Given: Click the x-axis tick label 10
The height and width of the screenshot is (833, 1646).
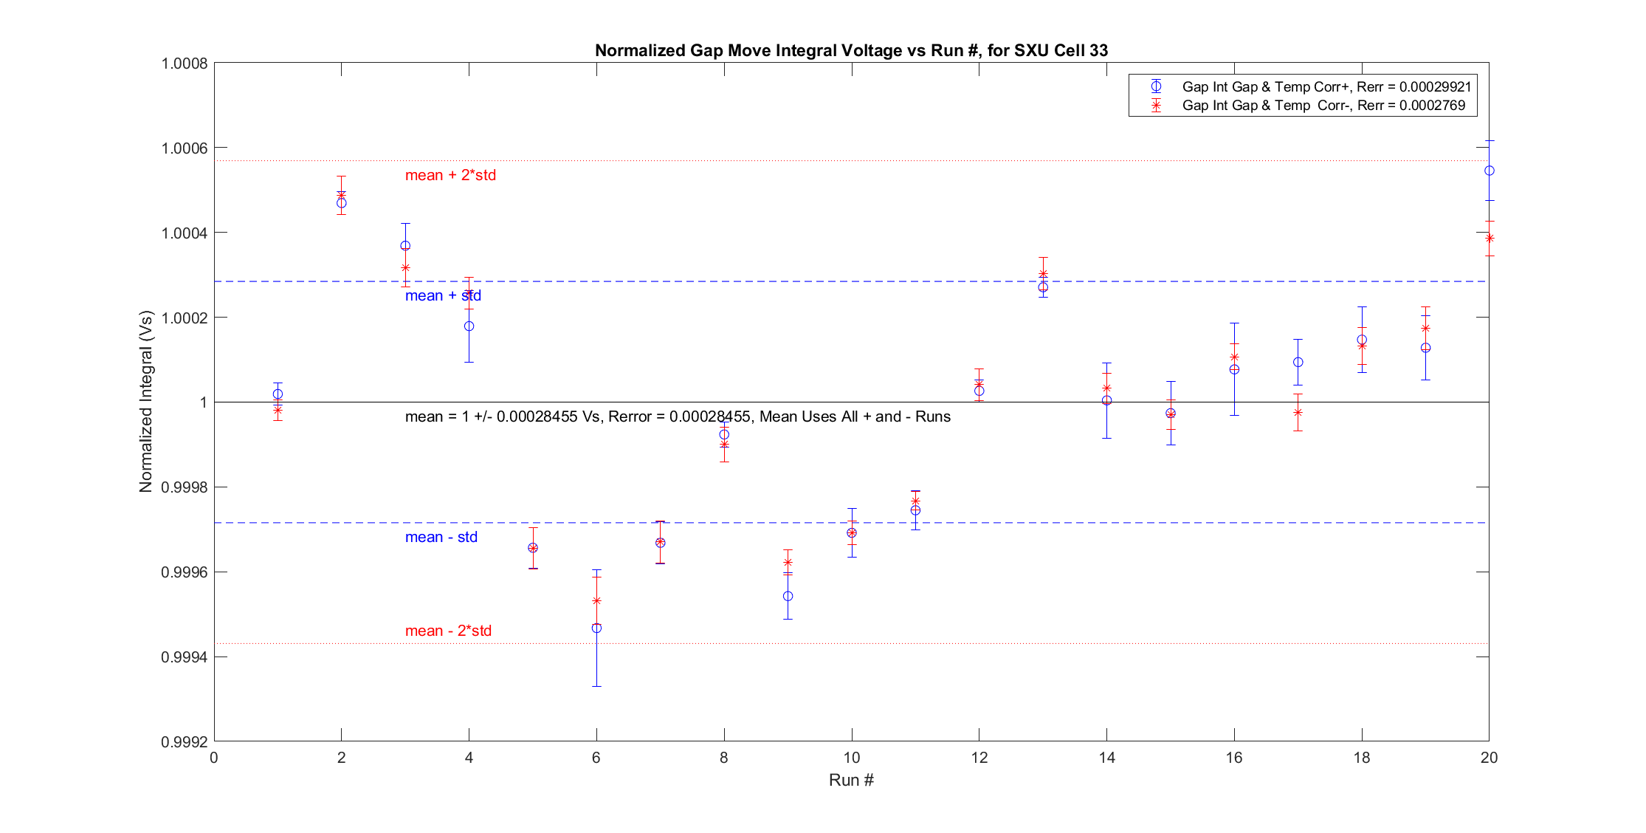Looking at the screenshot, I should click(x=851, y=757).
